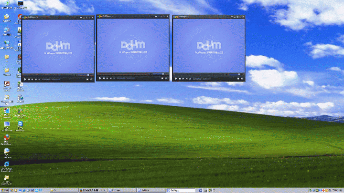Skip to next file in middle PotPlayer window

click(111, 78)
